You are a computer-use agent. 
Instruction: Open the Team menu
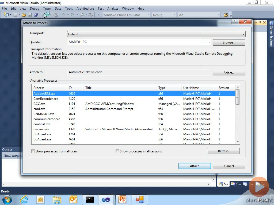click(47, 8)
